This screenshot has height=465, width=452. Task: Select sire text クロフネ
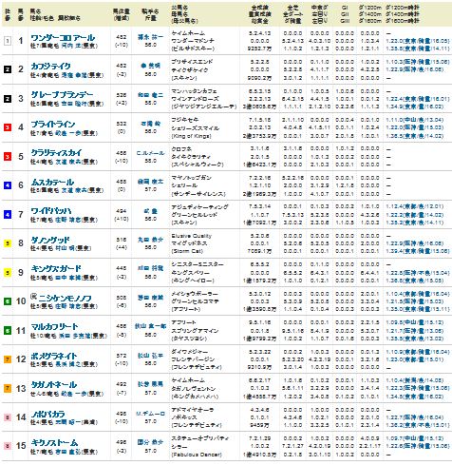pyautogui.click(x=181, y=148)
